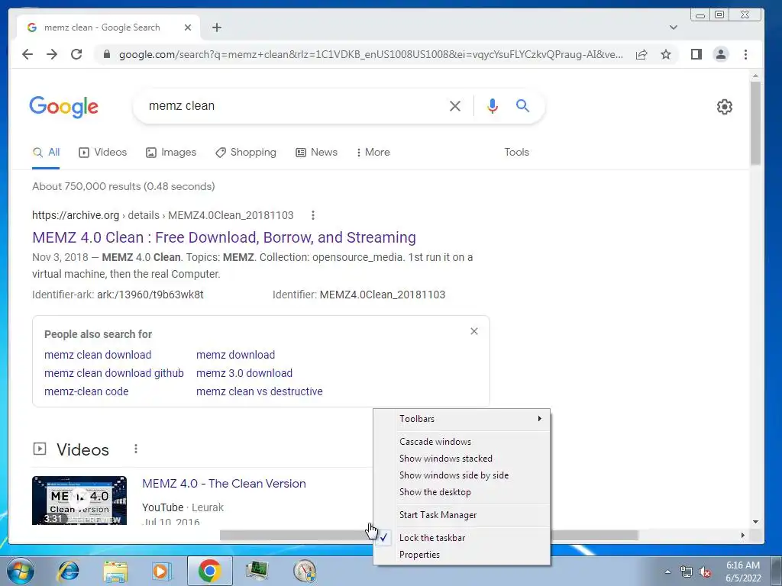782x586 pixels.
Task: Choose Show windows side by side
Action: 462,475
